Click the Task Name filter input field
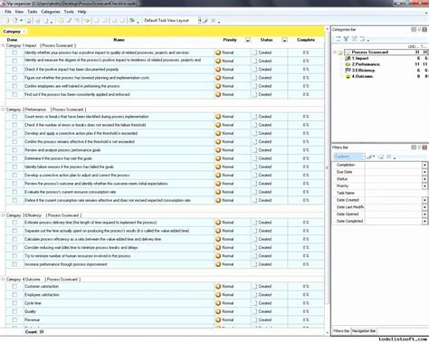The height and width of the screenshot is (343, 429). (x=396, y=193)
